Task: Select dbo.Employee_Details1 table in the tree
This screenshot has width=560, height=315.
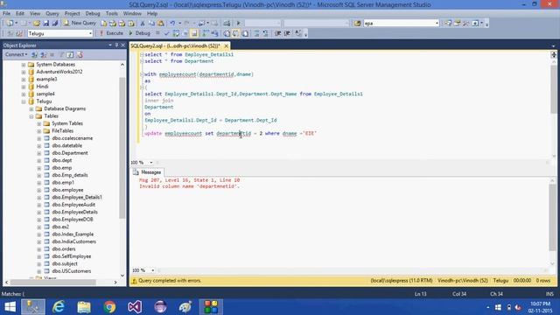Action: [x=77, y=197]
